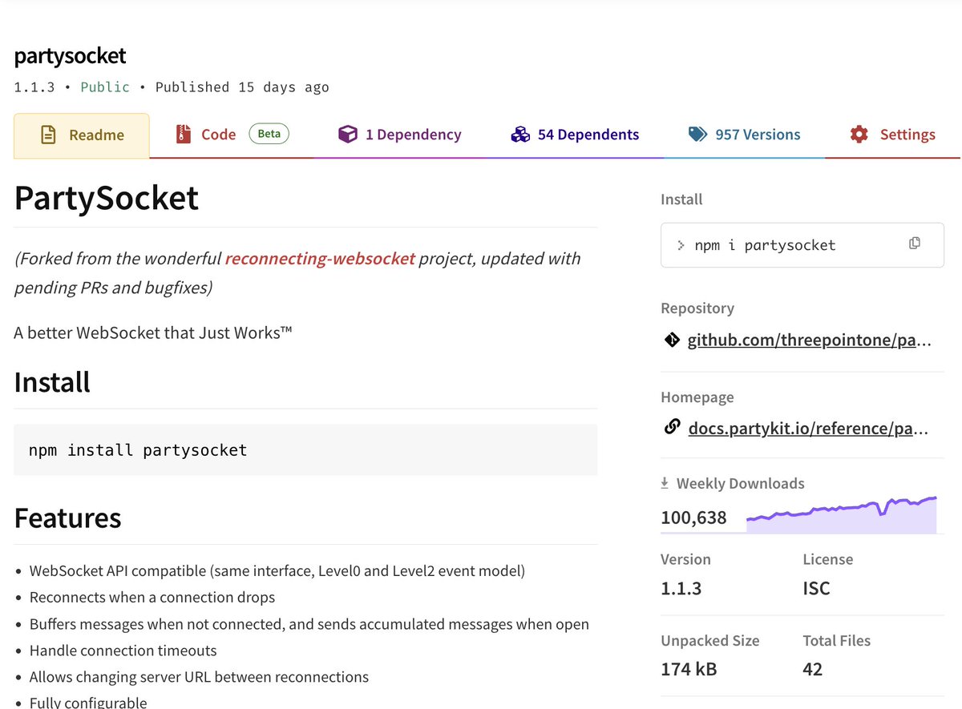Open the github.com/threepointone repository link
This screenshot has height=709, width=962.
coord(810,340)
